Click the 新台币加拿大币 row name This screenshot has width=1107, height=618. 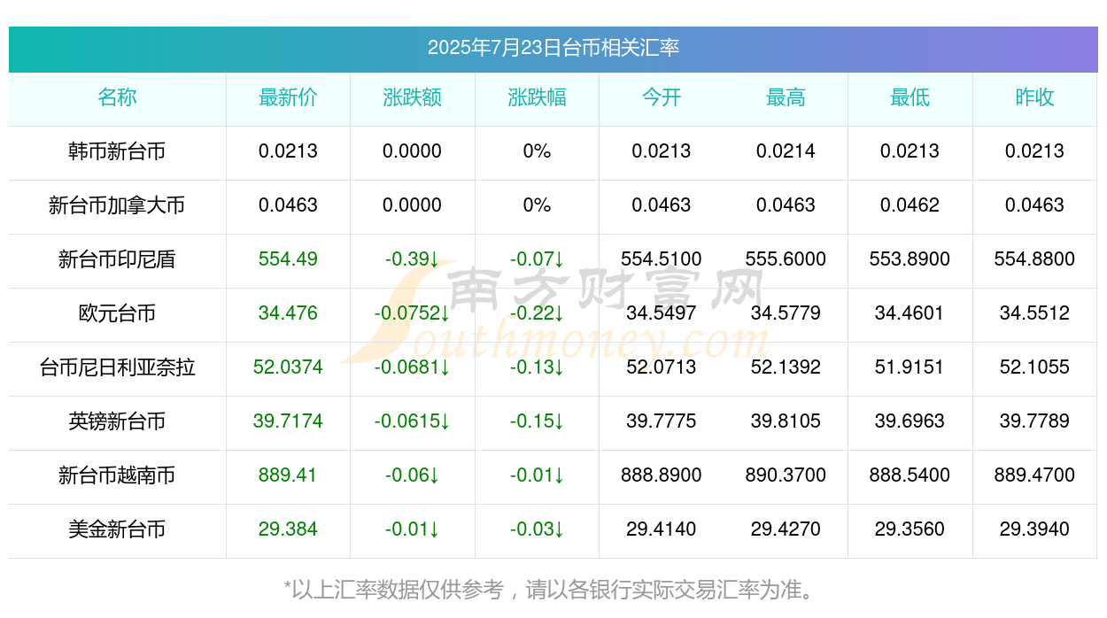pos(117,205)
